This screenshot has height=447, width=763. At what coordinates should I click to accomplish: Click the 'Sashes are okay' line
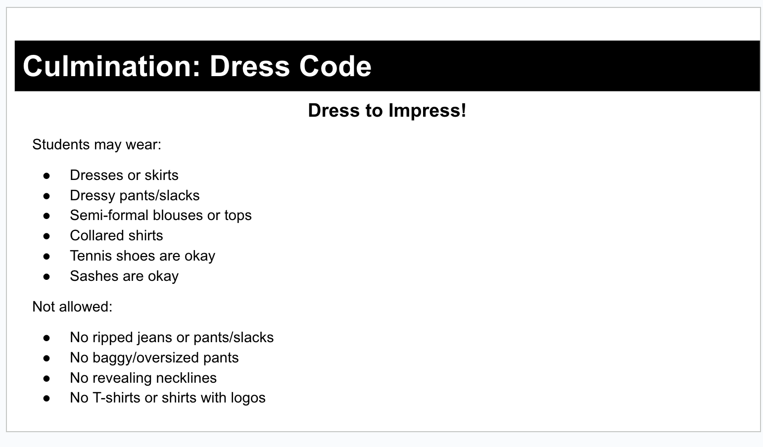(124, 276)
